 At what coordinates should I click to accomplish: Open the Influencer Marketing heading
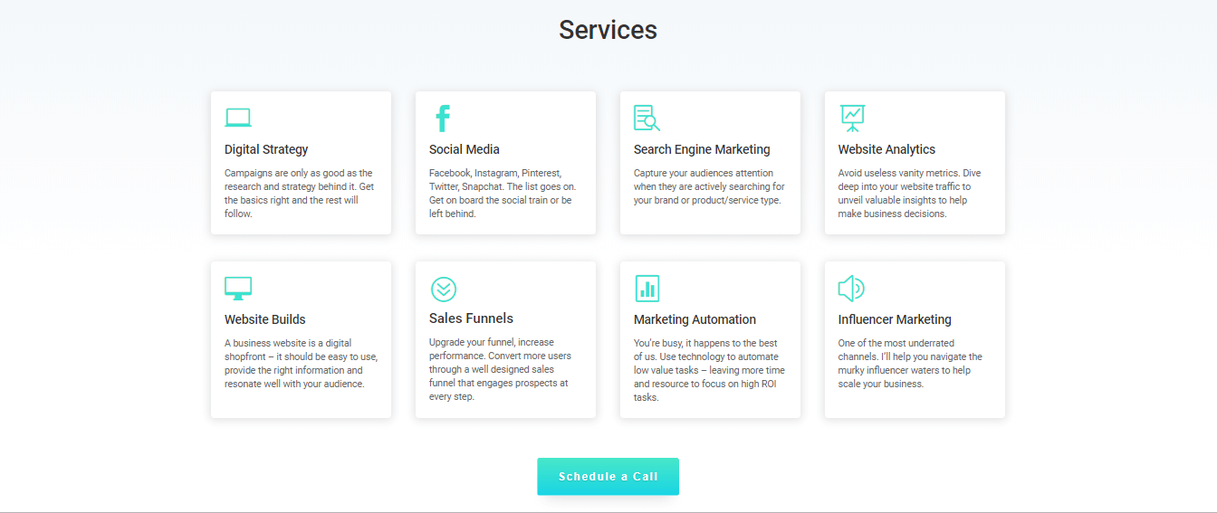pyautogui.click(x=895, y=319)
